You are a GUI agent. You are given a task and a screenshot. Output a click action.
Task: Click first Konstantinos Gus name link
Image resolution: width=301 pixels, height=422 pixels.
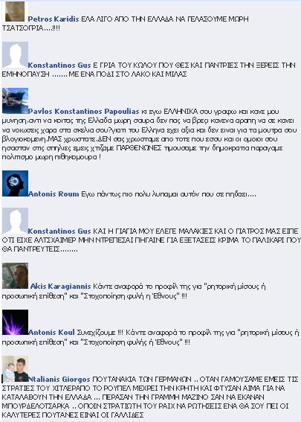(59, 65)
